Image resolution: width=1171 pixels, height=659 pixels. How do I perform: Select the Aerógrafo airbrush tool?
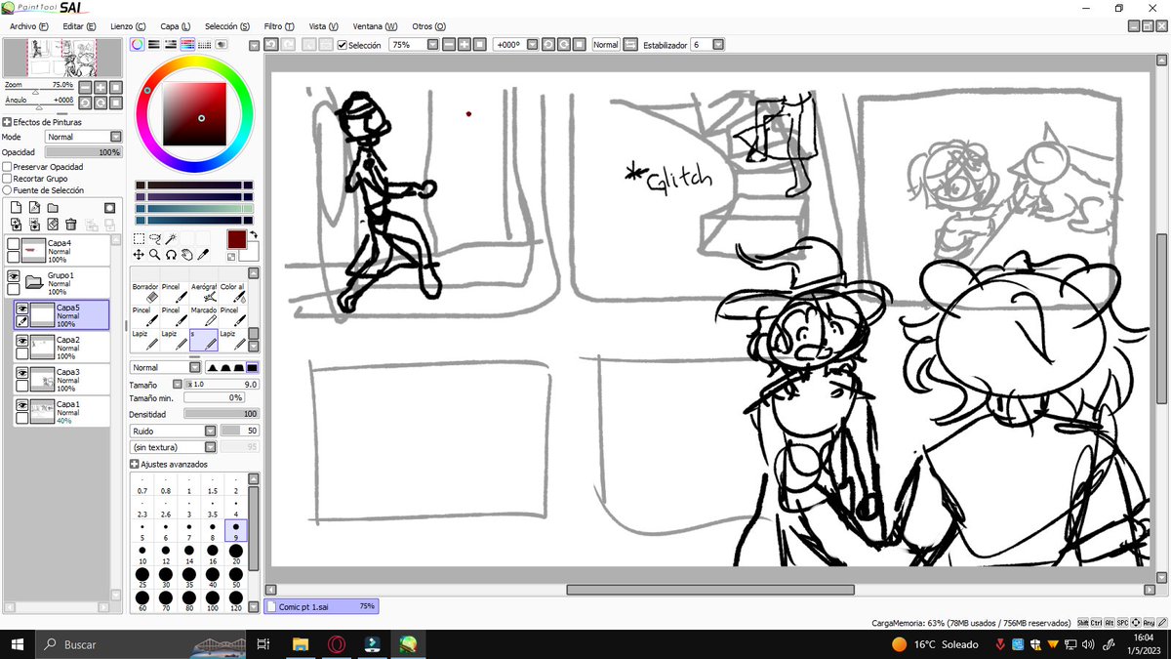[204, 292]
